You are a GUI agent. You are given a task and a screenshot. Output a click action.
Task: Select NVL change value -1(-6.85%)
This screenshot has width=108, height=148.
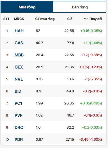pos(93,79)
